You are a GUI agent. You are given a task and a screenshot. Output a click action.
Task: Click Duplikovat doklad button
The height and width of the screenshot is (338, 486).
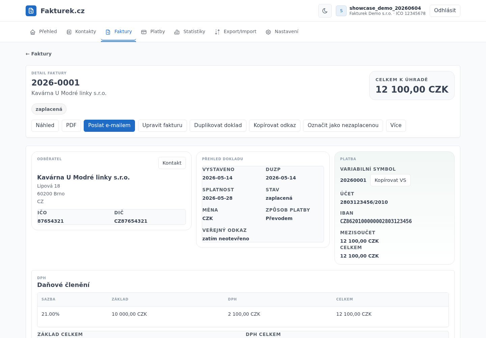point(218,125)
